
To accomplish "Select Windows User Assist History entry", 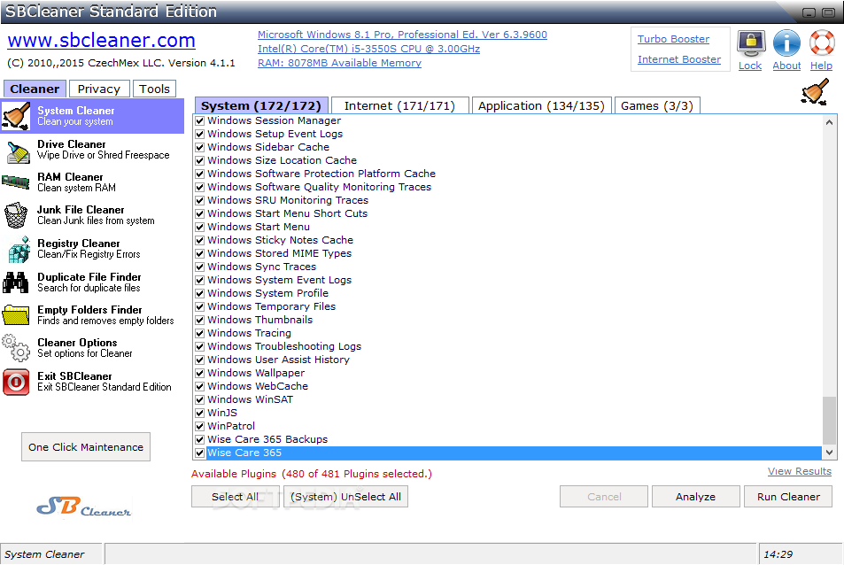I will point(278,360).
